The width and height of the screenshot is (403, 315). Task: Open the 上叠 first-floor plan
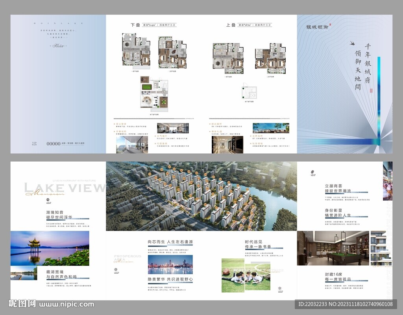point(228,59)
